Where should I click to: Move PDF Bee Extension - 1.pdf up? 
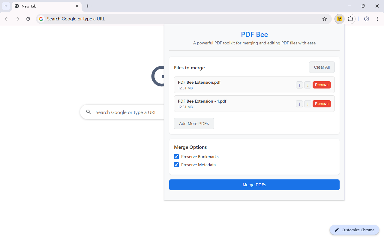(299, 104)
